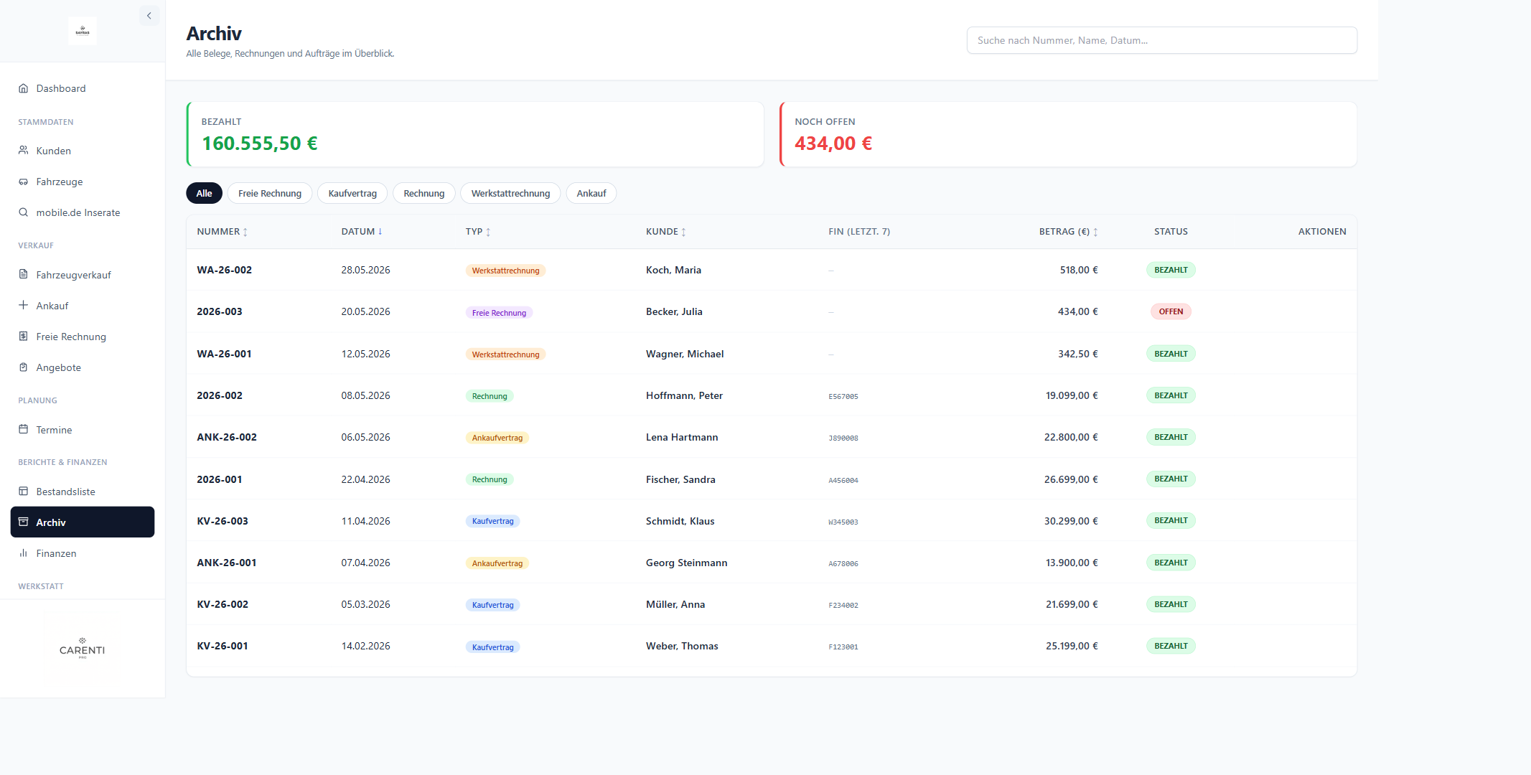This screenshot has height=775, width=1531.
Task: Filter documents by Werkstattrechnung
Action: click(x=510, y=193)
